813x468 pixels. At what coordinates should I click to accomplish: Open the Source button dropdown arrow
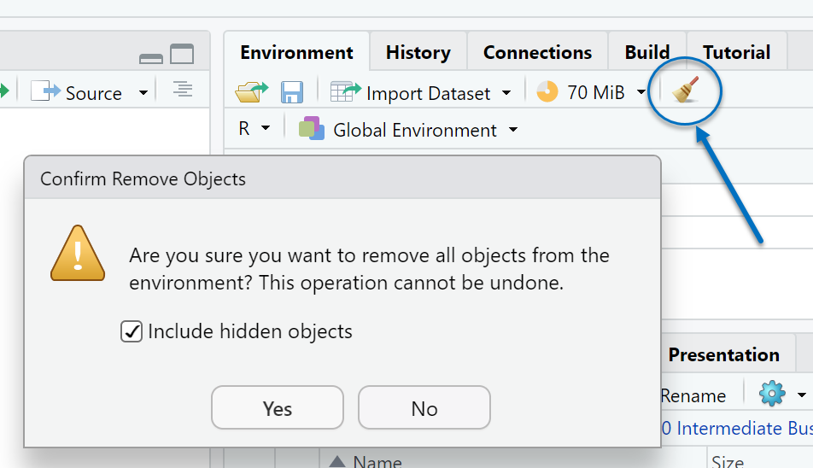[143, 92]
